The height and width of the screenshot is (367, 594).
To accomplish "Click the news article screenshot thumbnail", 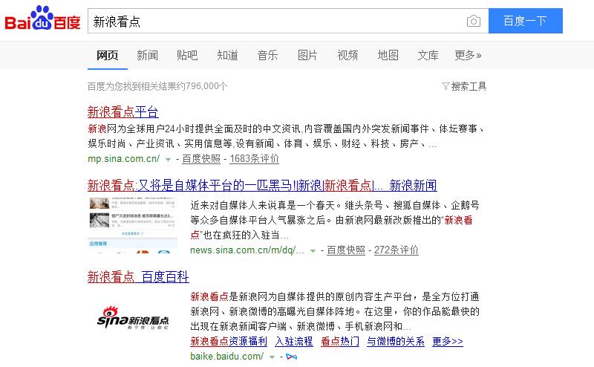I will tap(133, 225).
